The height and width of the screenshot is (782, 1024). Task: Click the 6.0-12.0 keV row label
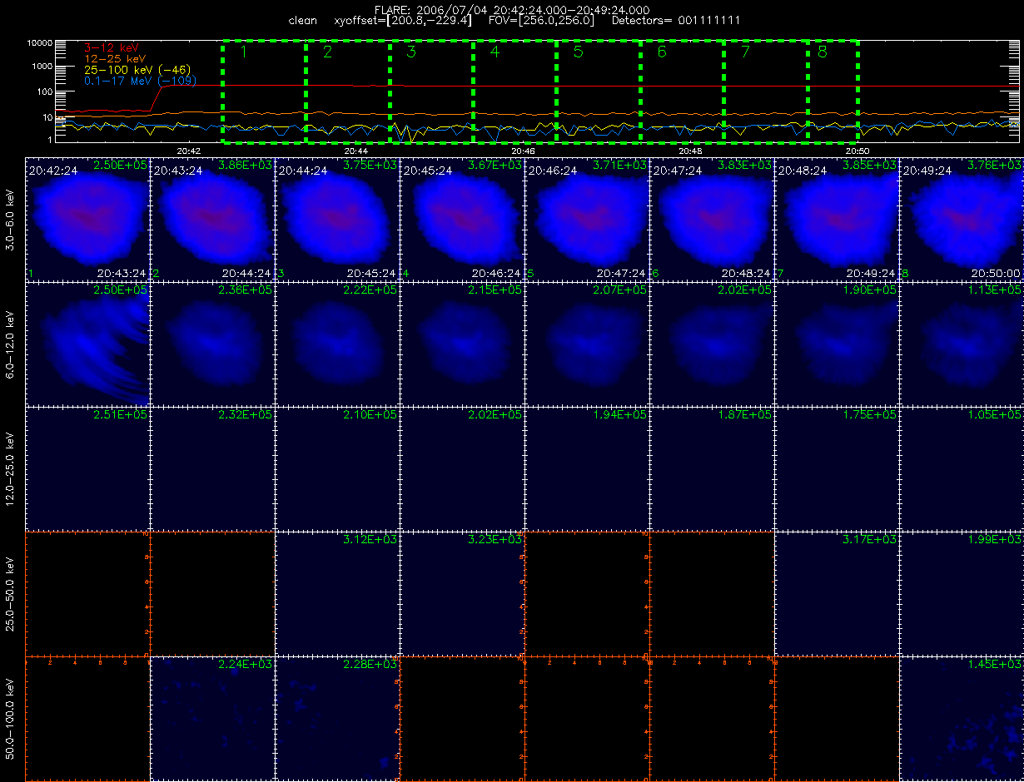click(x=10, y=344)
